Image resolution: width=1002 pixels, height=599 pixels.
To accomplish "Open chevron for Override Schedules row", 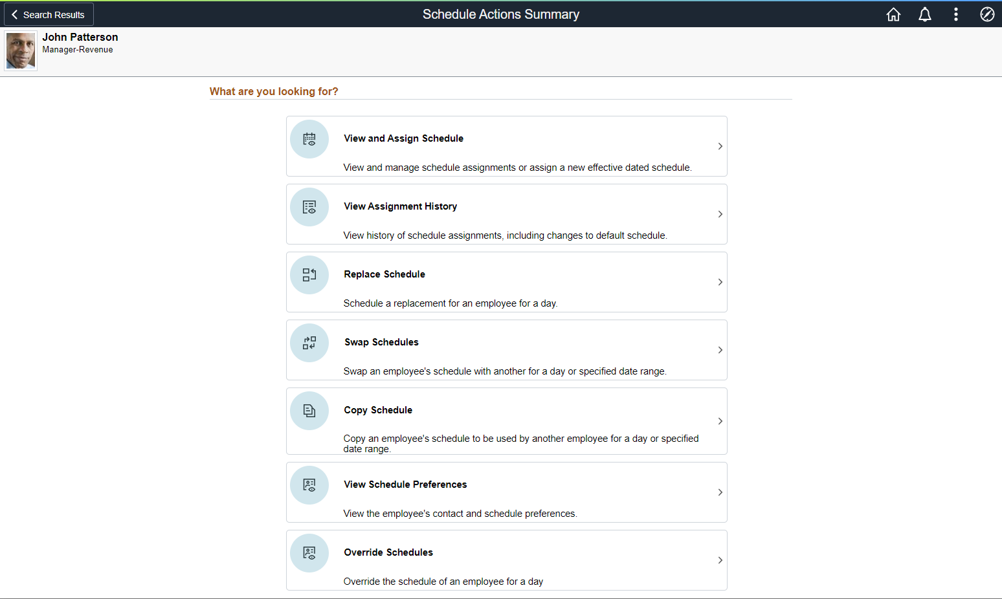I will [720, 560].
